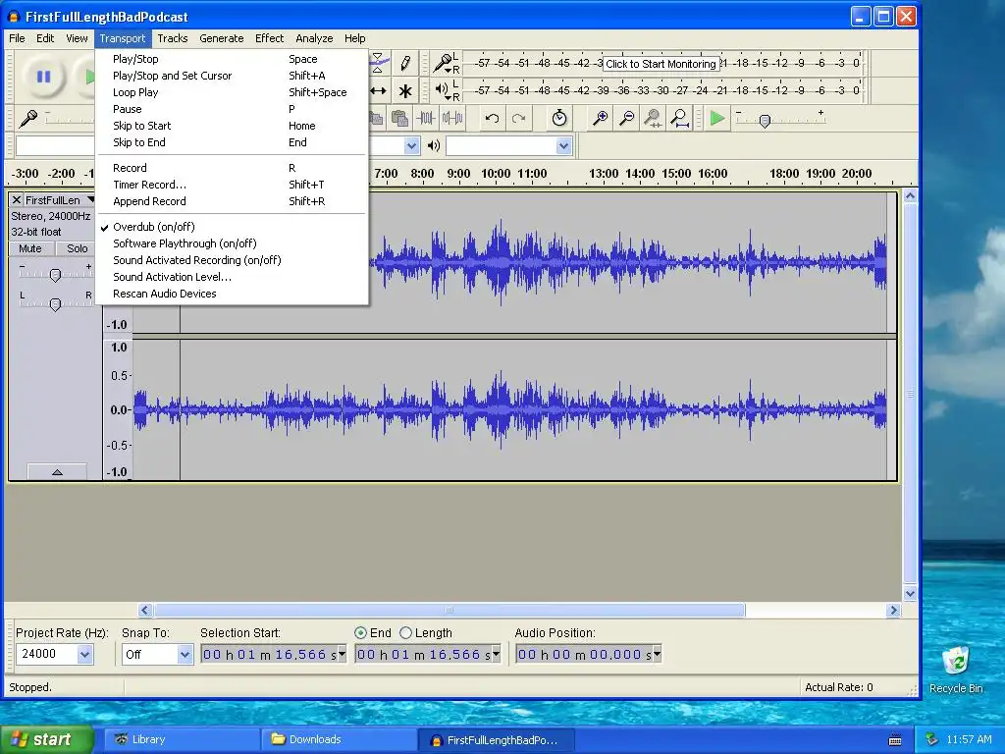Screen dimensions: 1005x754
Task: Select the Multi-Tool asterisk icon
Action: (x=405, y=91)
